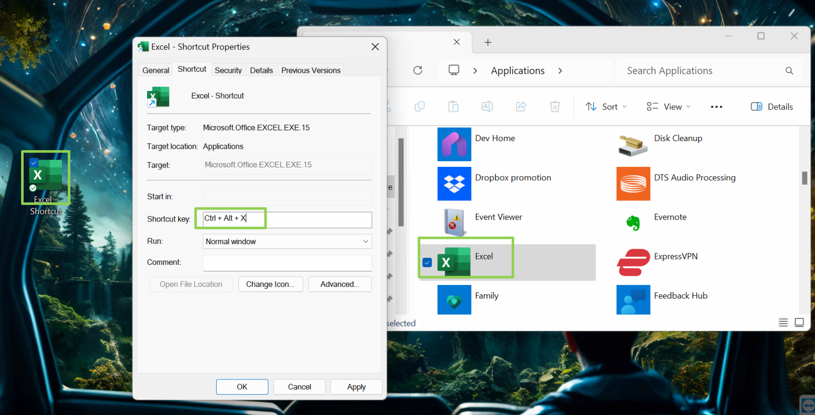Click the Paste icon in Explorer toolbar

pyautogui.click(x=454, y=107)
